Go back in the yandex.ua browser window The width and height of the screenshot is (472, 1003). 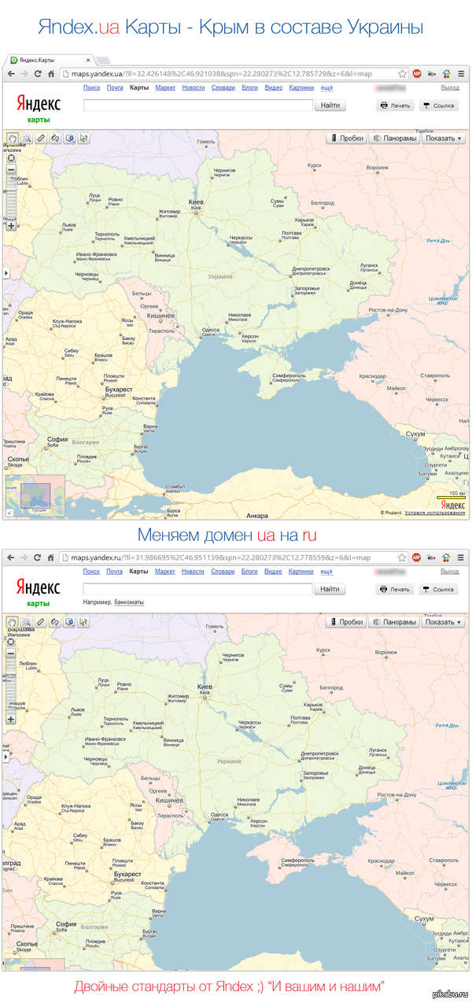coord(11,73)
